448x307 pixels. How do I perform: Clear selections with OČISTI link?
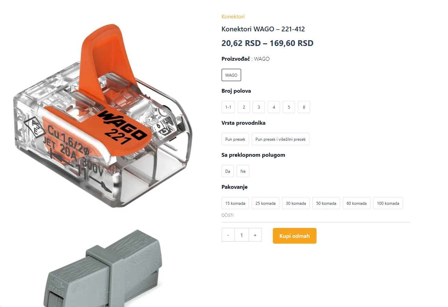227,215
